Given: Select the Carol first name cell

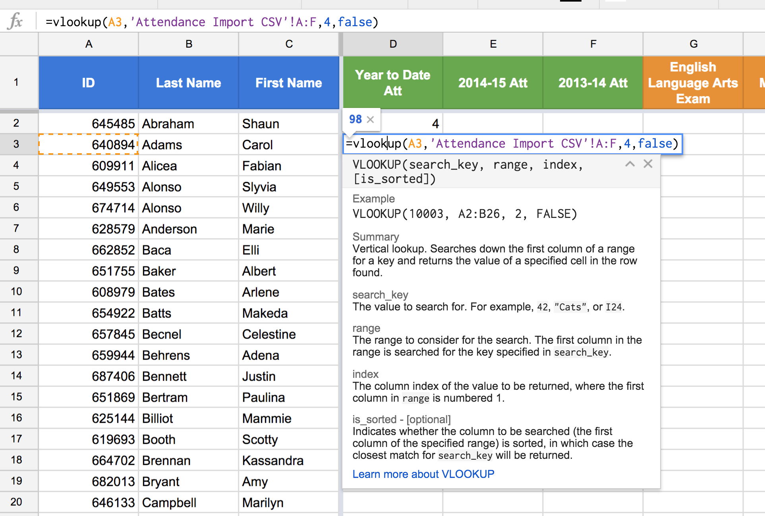Looking at the screenshot, I should click(x=289, y=144).
